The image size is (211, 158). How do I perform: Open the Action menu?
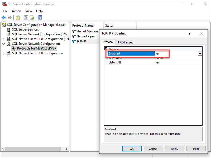(x=16, y=11)
